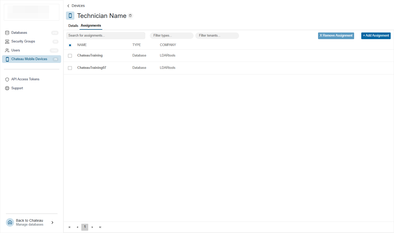Viewport: 394px width, 233px height.
Task: Open the Filter types dropdown
Action: click(172, 36)
